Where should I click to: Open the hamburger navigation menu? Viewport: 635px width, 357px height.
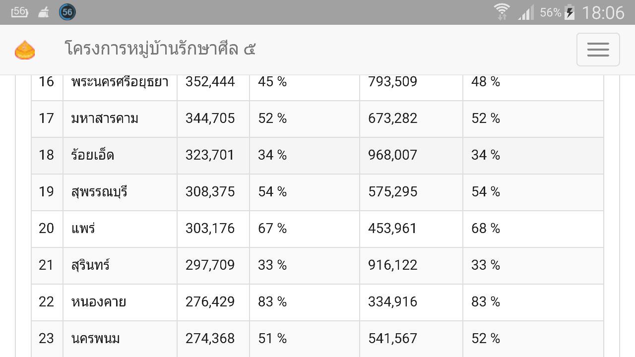(x=598, y=50)
